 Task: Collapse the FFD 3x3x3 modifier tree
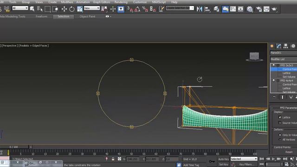278,65
